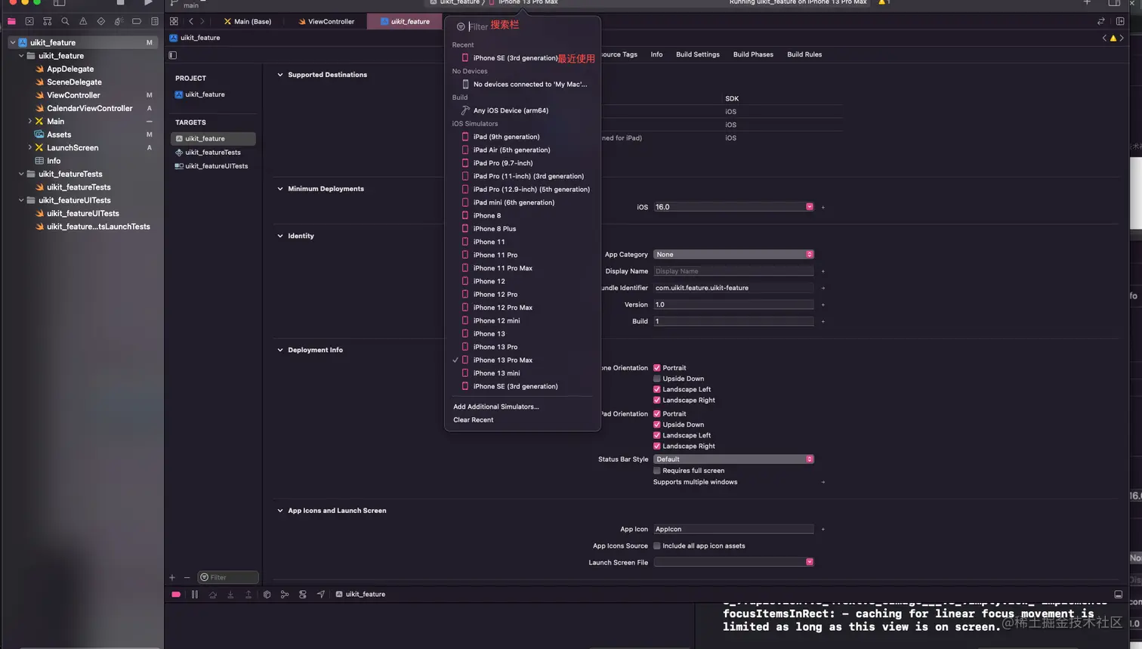Open the App Category dropdown

click(x=733, y=255)
